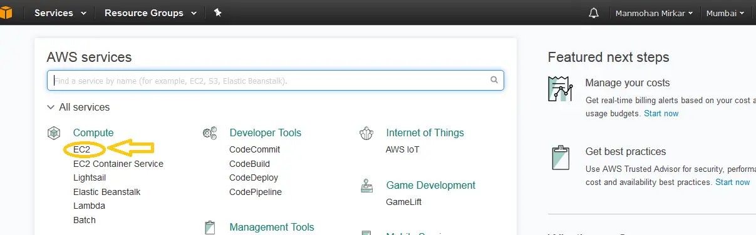
Task: Open the EC2 service
Action: 82,149
